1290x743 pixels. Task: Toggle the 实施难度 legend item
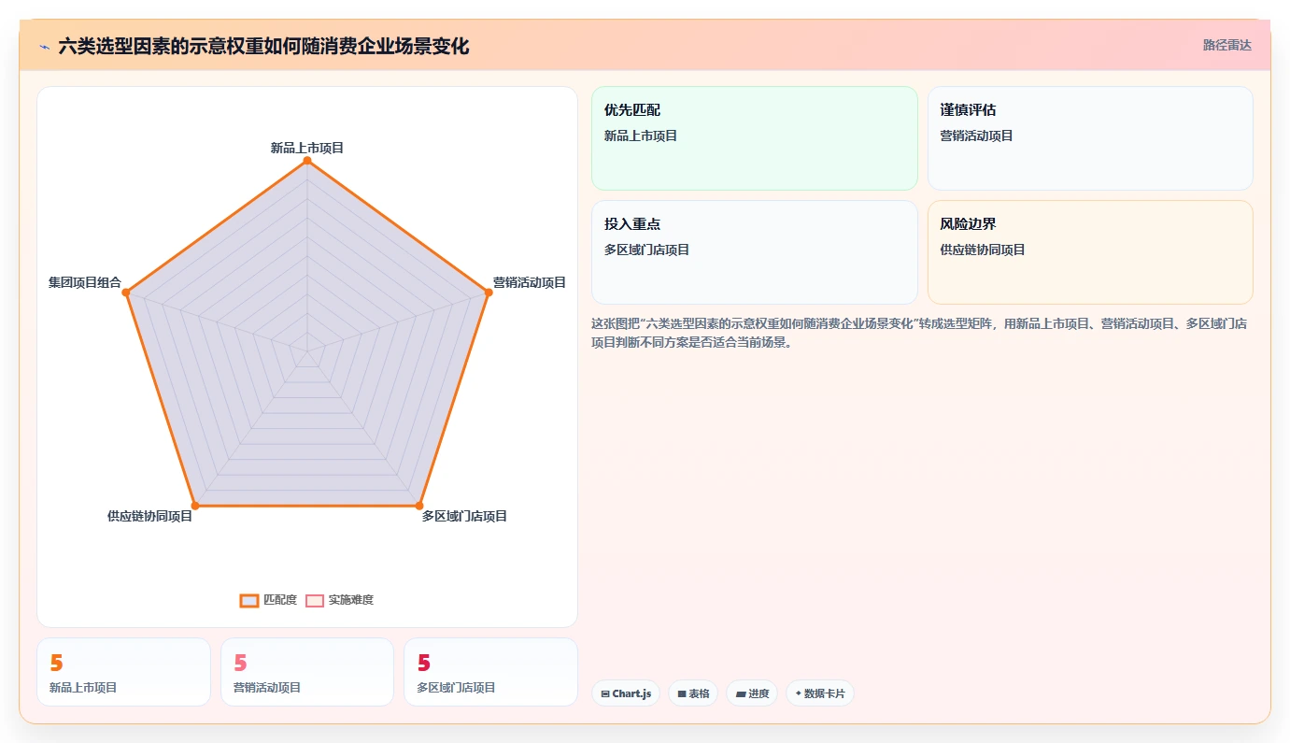point(340,600)
